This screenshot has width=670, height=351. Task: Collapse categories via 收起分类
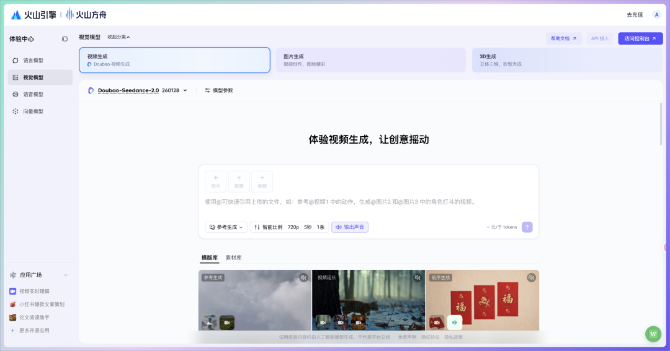click(118, 37)
